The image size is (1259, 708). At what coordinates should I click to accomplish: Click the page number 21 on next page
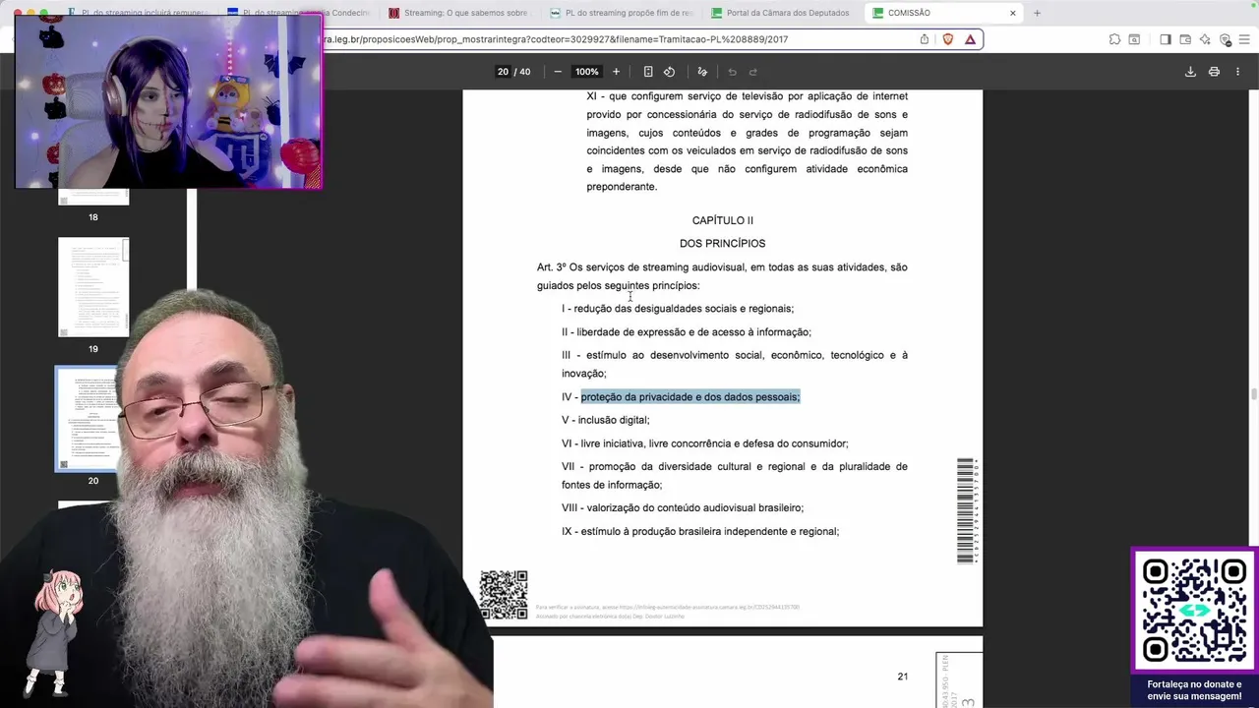coord(903,677)
